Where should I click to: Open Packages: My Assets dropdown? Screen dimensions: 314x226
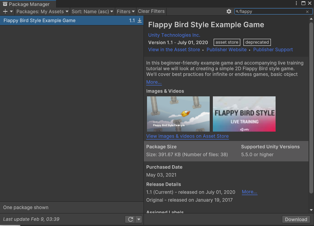[42, 12]
